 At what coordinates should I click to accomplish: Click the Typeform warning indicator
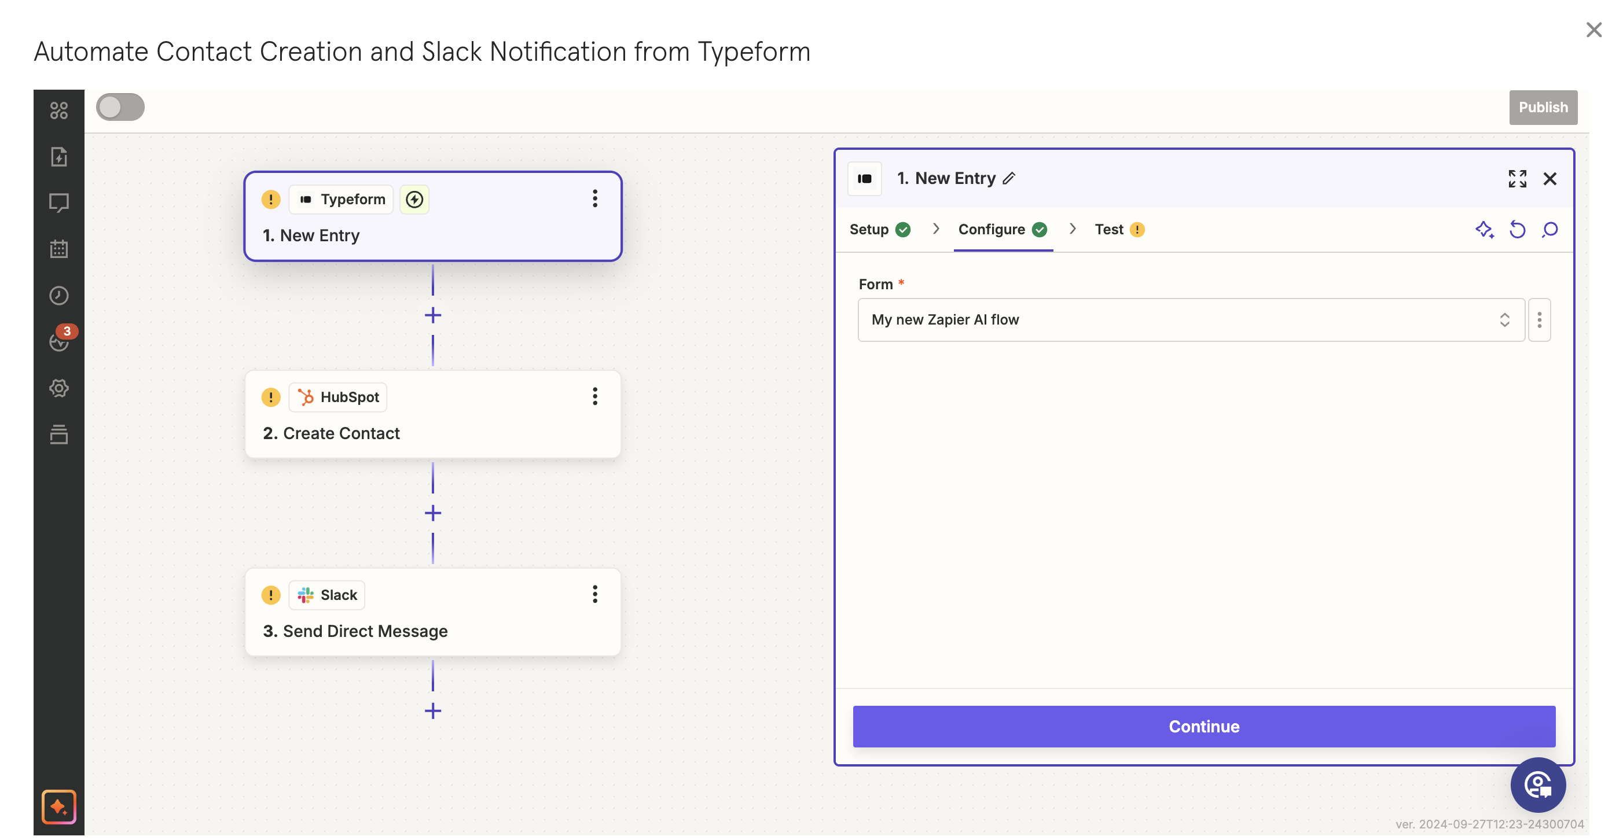click(x=270, y=199)
